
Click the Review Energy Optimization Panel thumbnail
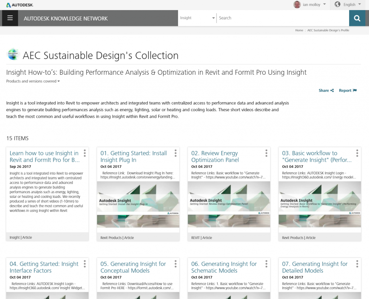coord(229,204)
